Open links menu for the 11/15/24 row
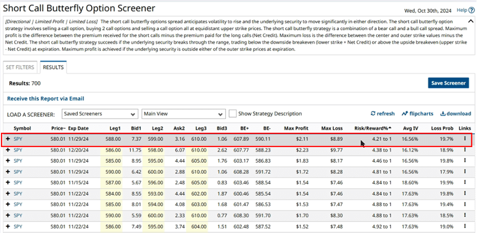 (x=464, y=182)
